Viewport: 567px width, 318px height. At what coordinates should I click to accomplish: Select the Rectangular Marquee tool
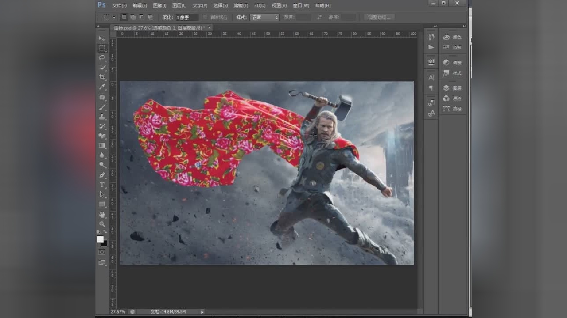(x=102, y=48)
